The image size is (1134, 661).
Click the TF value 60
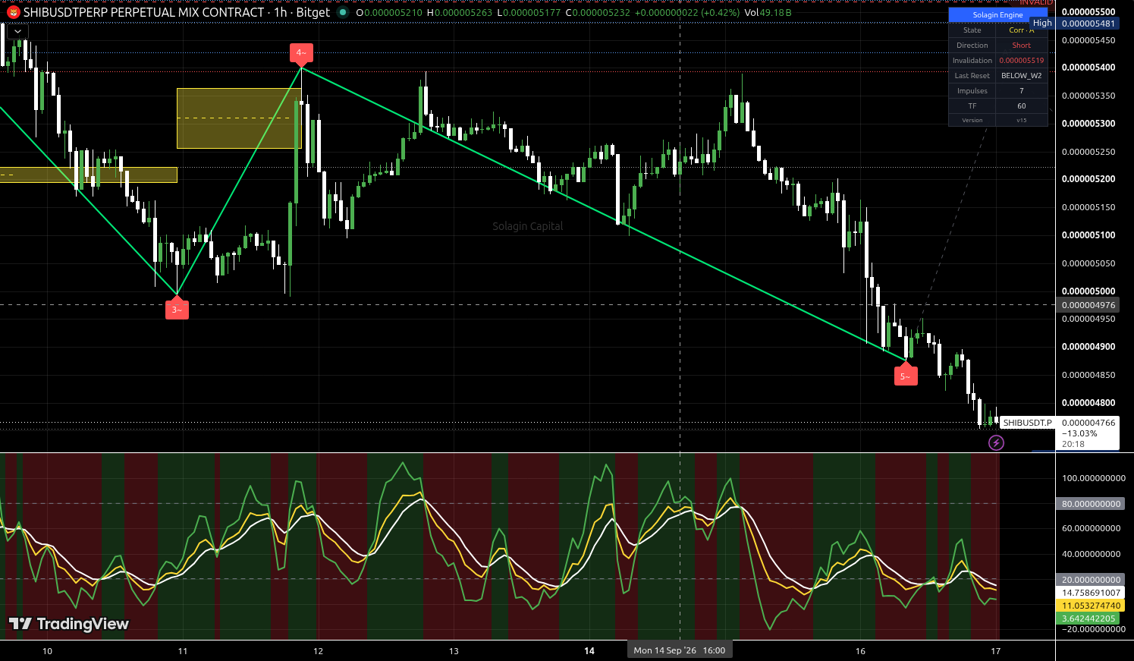click(x=1021, y=106)
